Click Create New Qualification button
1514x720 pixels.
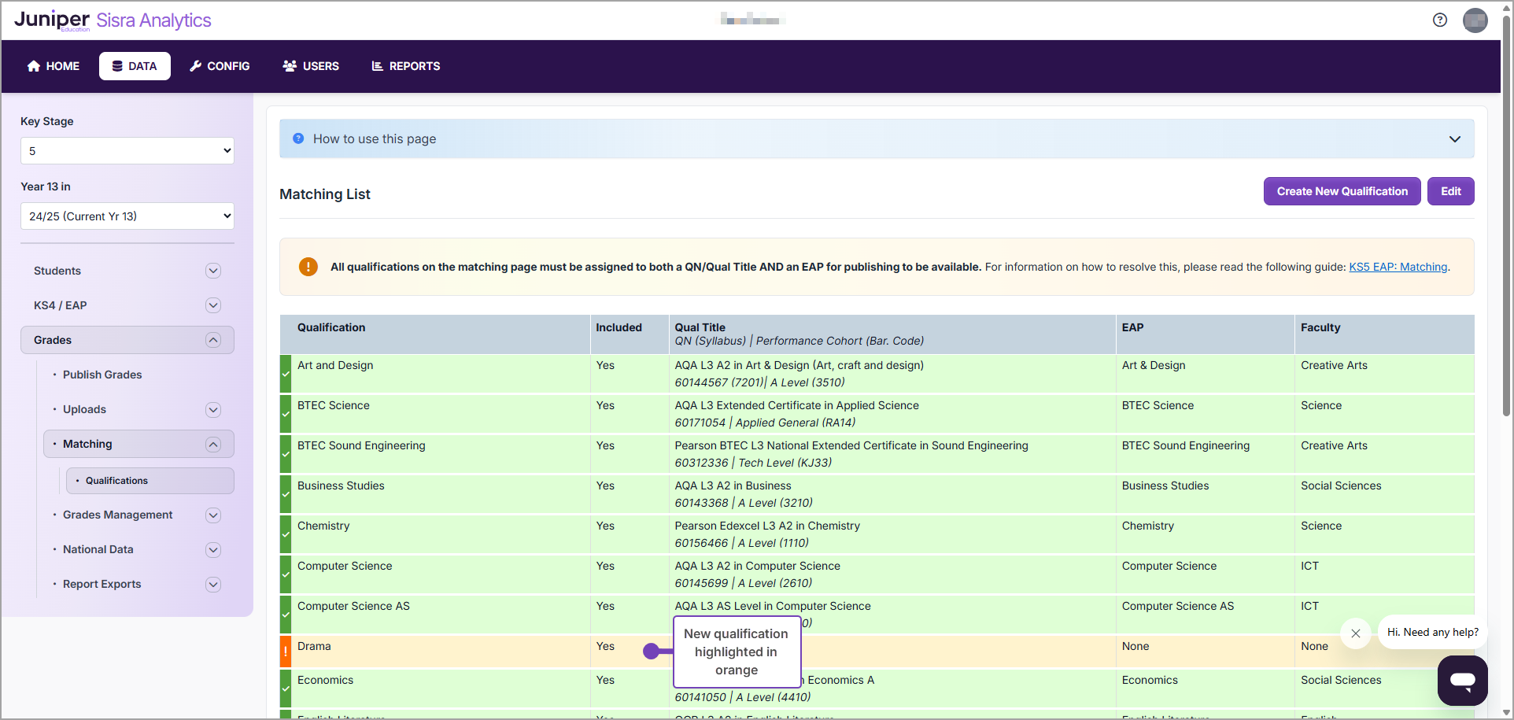pyautogui.click(x=1342, y=191)
